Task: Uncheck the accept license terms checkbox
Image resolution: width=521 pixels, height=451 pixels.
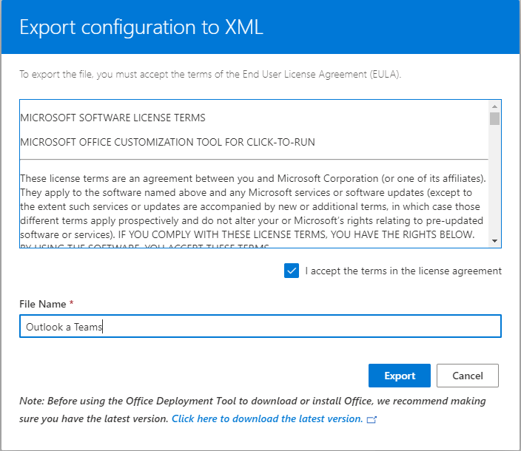Action: (x=292, y=271)
